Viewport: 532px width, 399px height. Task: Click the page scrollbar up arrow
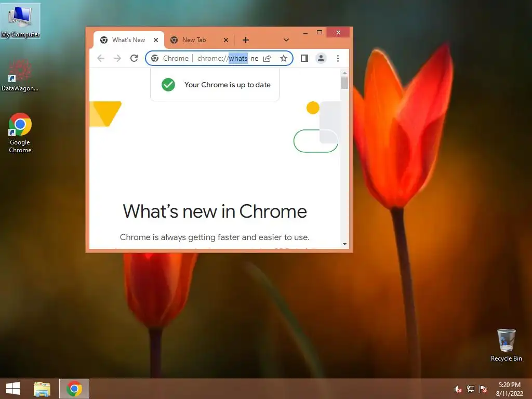tap(345, 73)
